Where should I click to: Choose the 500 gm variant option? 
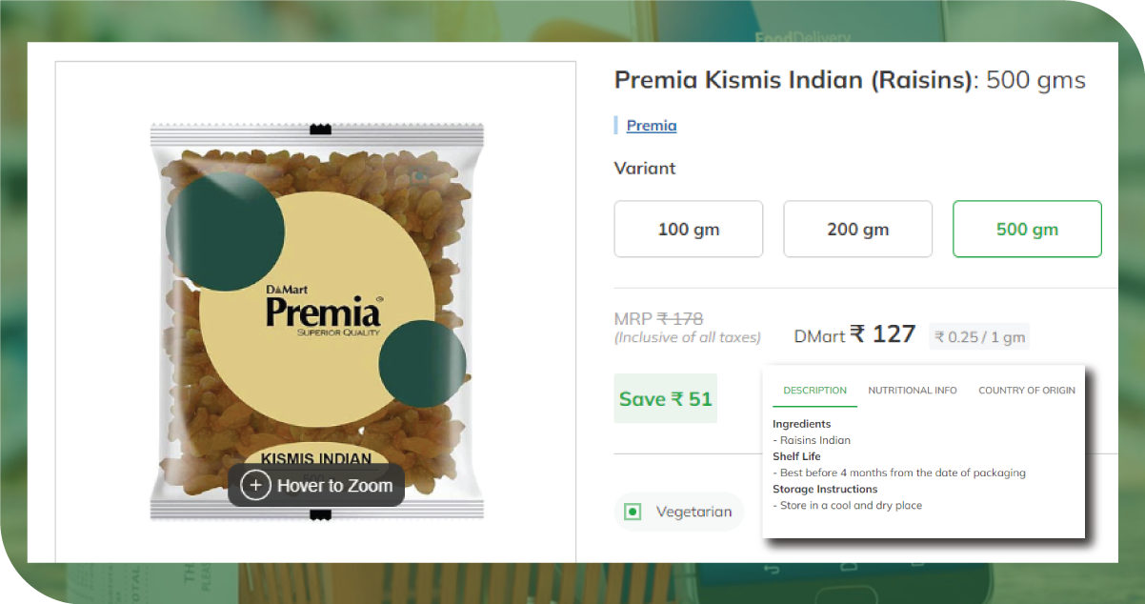tap(1027, 229)
